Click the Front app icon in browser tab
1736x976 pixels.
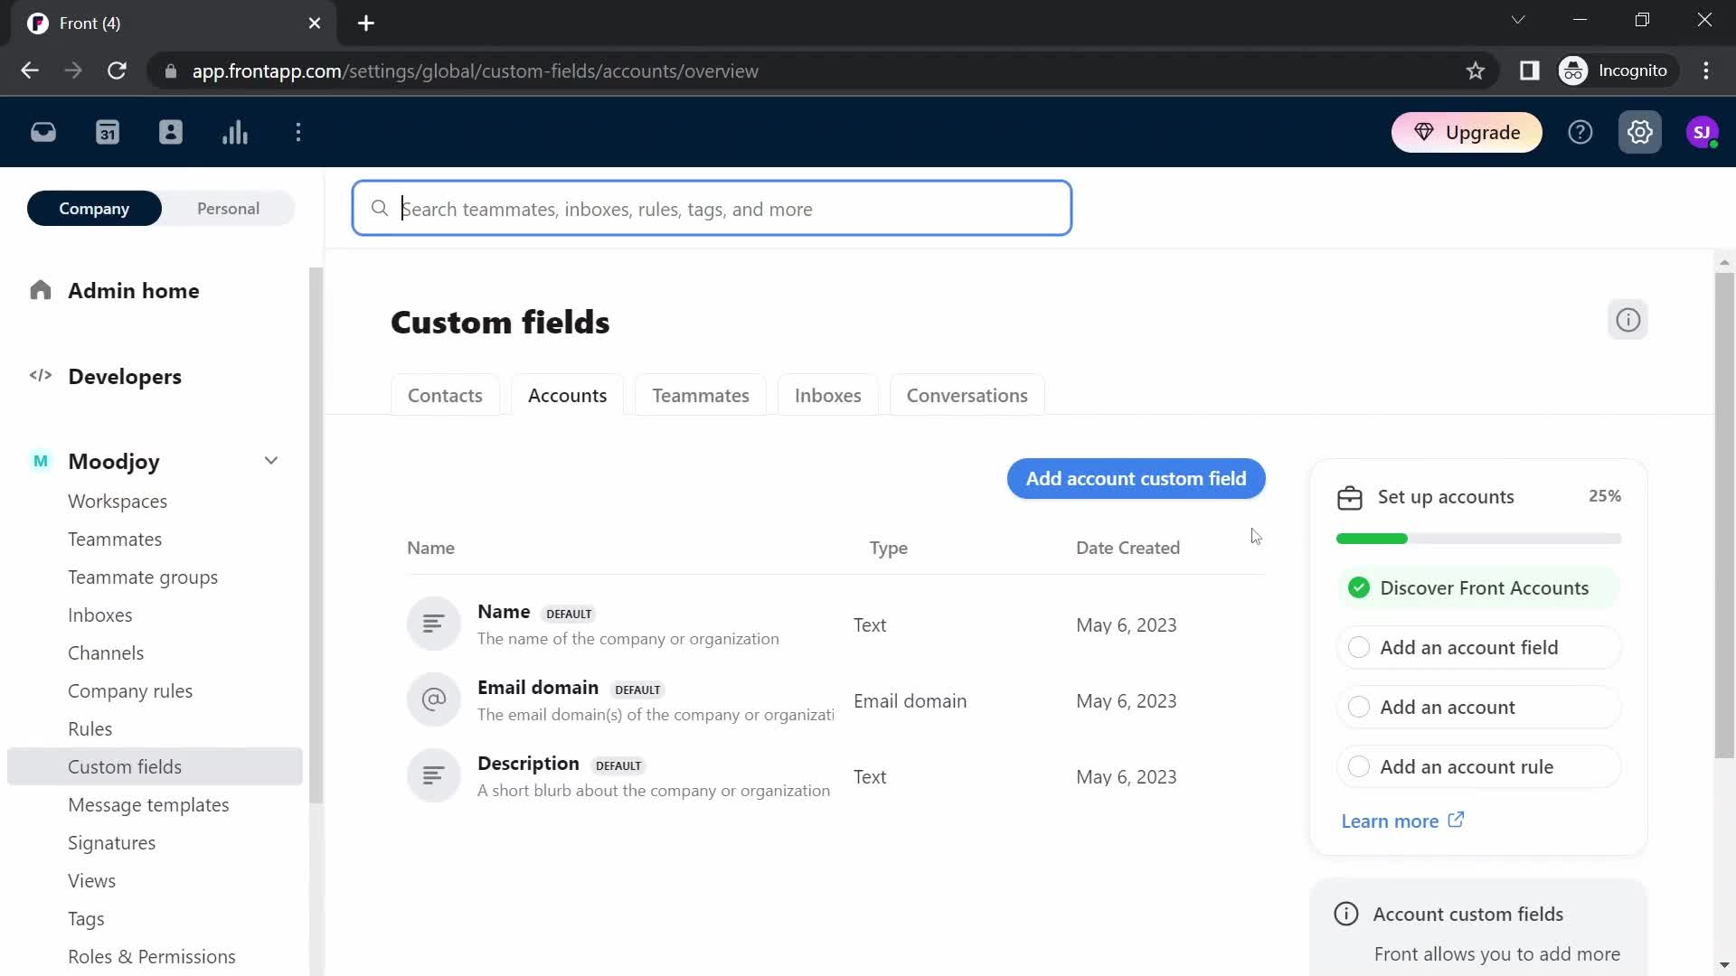click(x=36, y=23)
